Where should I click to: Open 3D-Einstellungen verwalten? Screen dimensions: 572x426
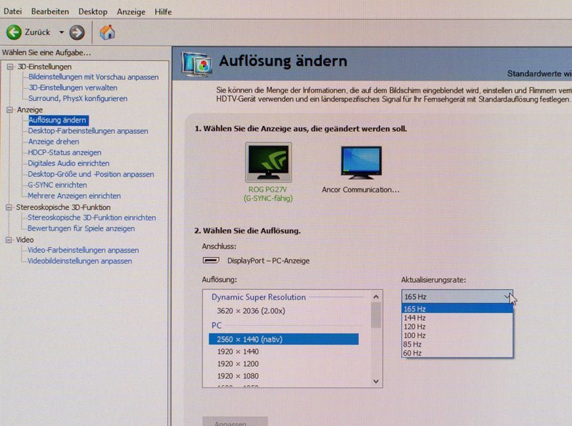tap(73, 87)
